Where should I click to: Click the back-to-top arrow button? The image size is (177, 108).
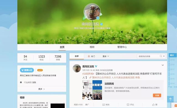point(170,99)
